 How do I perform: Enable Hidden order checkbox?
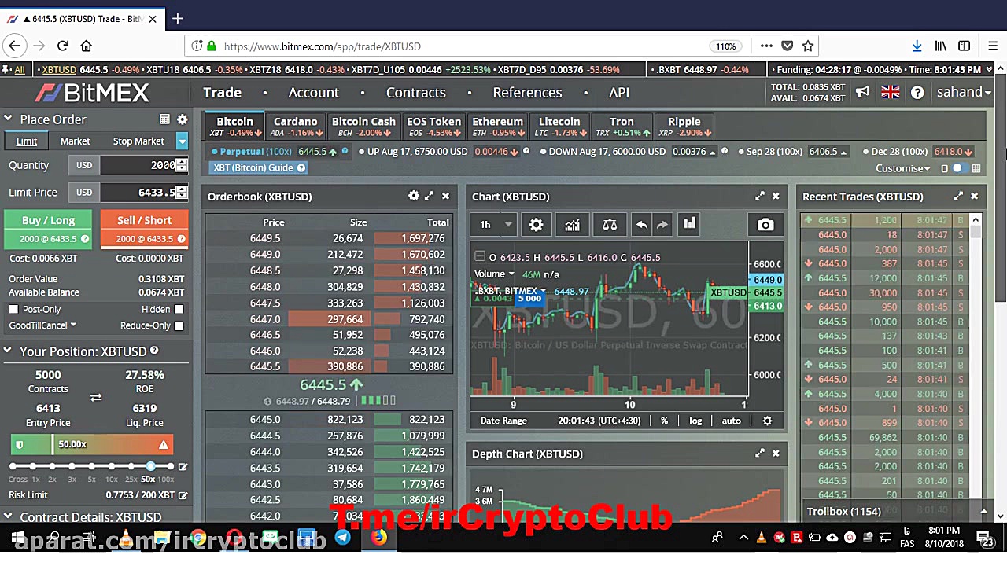pos(179,309)
